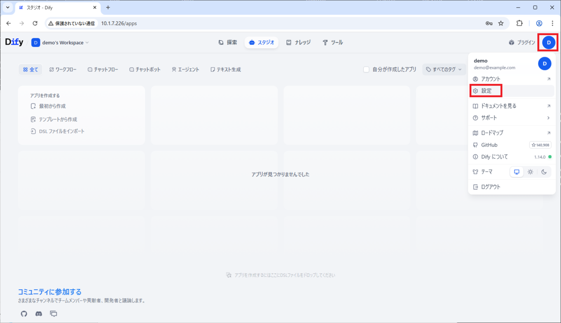
Task: Open forum community icon at bottom
Action: (x=54, y=314)
